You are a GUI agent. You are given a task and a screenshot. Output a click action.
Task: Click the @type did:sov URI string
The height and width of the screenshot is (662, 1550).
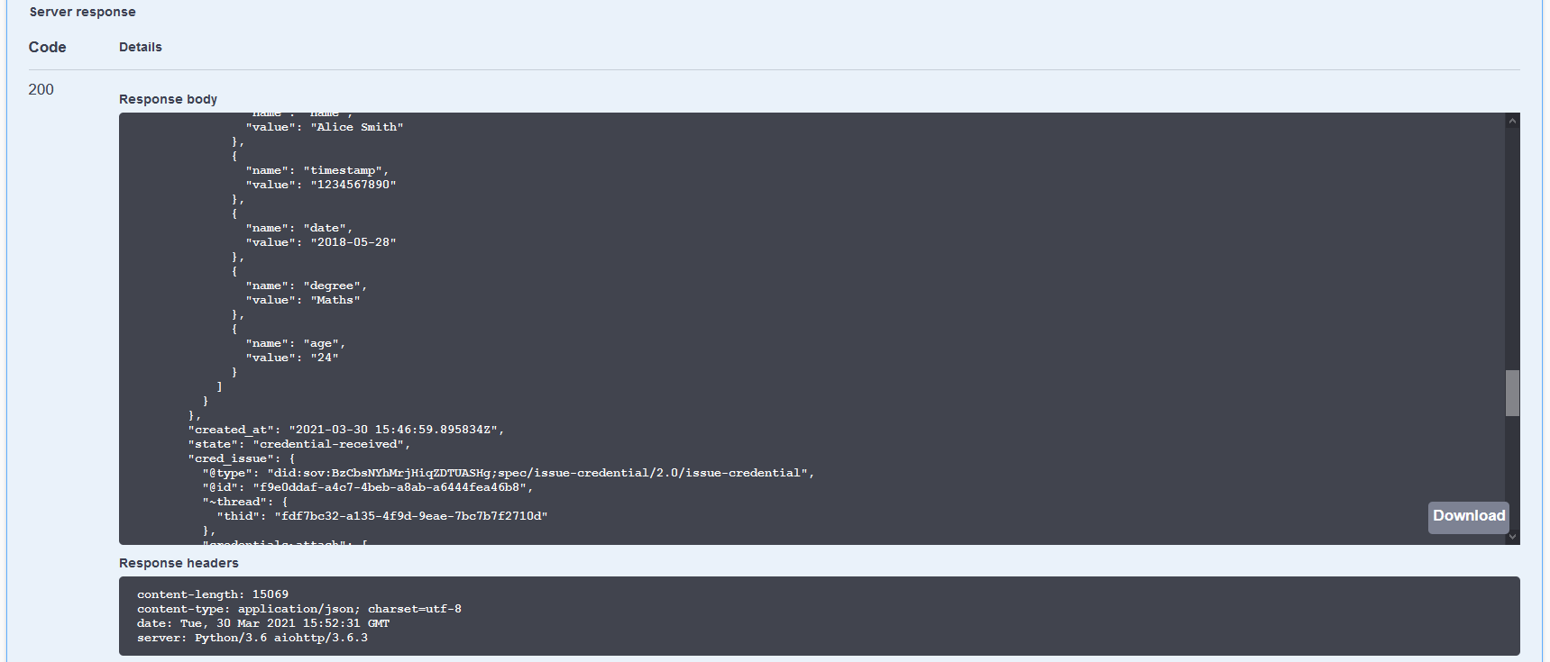coord(540,473)
